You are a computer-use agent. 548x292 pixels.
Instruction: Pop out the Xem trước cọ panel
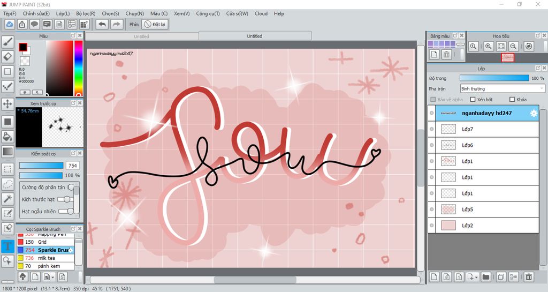click(73, 103)
